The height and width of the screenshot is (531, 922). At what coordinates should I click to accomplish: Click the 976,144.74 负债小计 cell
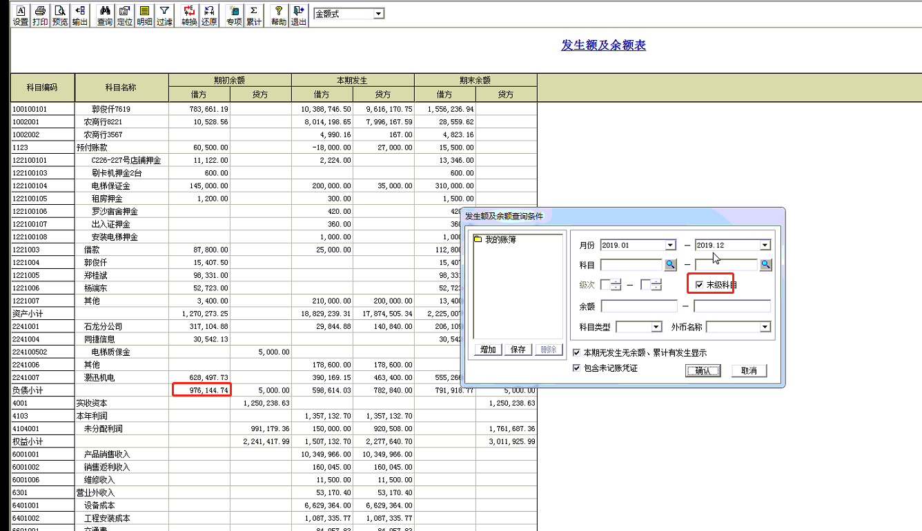[x=202, y=390]
